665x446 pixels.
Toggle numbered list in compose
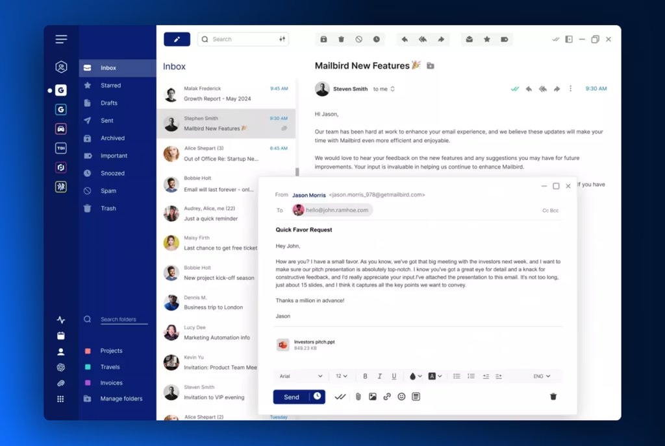click(x=471, y=376)
